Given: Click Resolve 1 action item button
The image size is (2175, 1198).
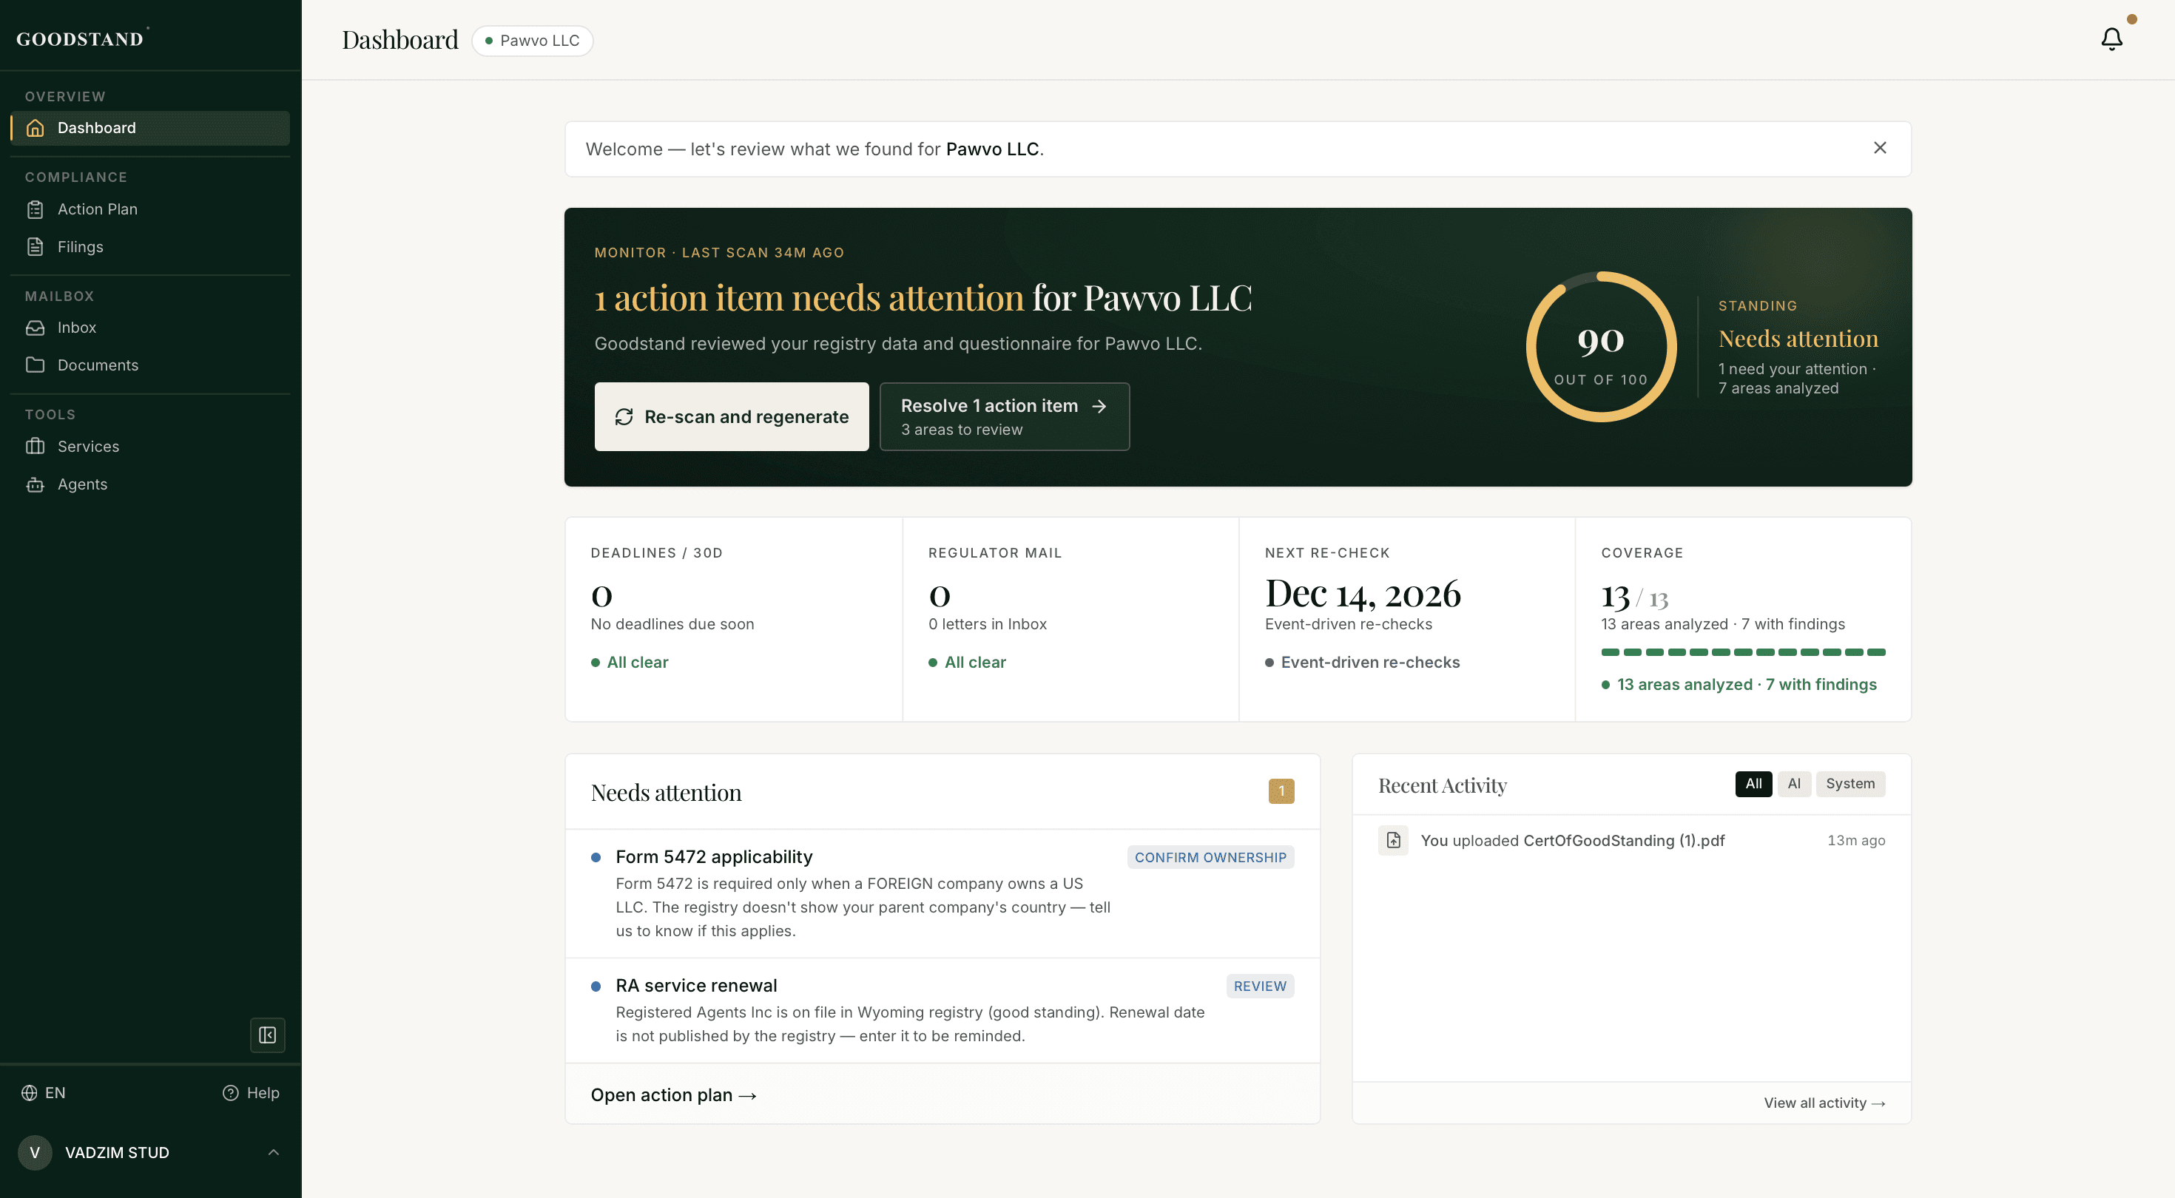Looking at the screenshot, I should (x=1005, y=417).
